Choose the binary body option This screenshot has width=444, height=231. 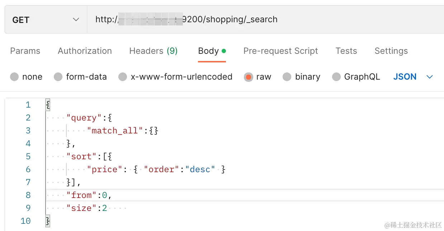[x=287, y=77]
